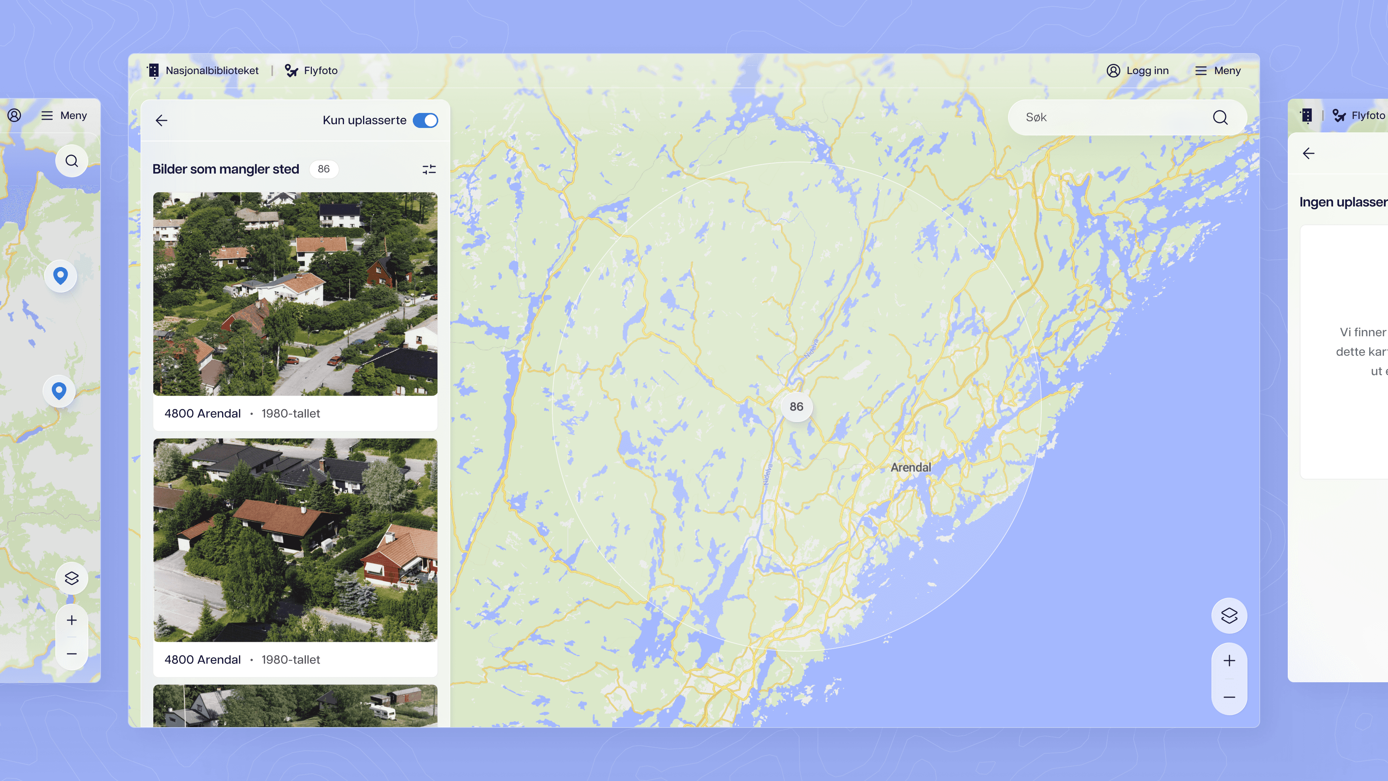This screenshot has height=781, width=1388.
Task: Select upper blue location pin on left map
Action: (60, 275)
